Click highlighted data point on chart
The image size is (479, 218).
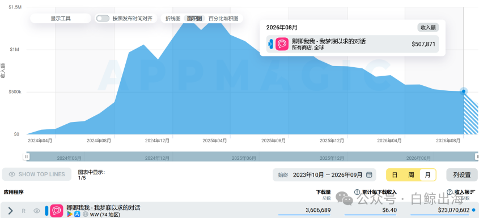pos(464,91)
